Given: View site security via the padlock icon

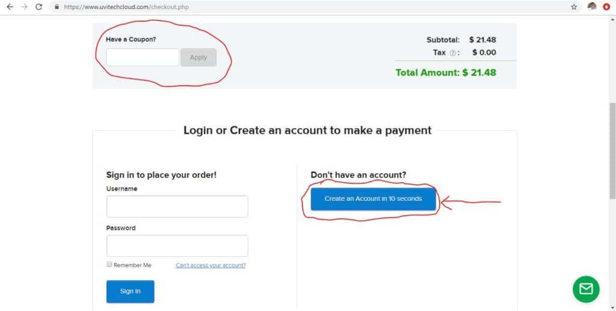Looking at the screenshot, I should [x=57, y=7].
